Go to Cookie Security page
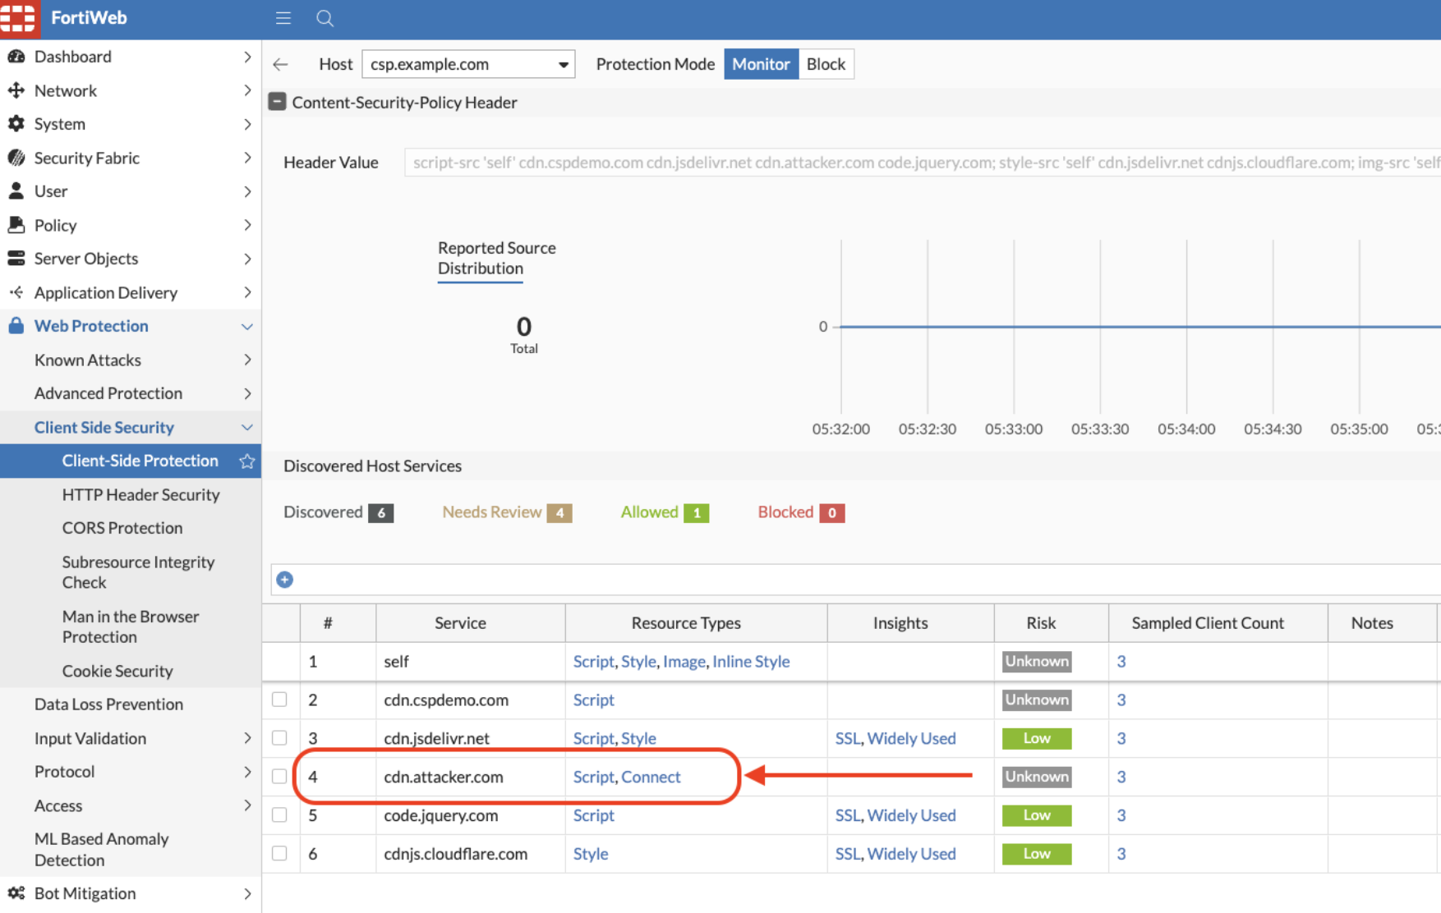Viewport: 1441px width, 913px height. [117, 671]
